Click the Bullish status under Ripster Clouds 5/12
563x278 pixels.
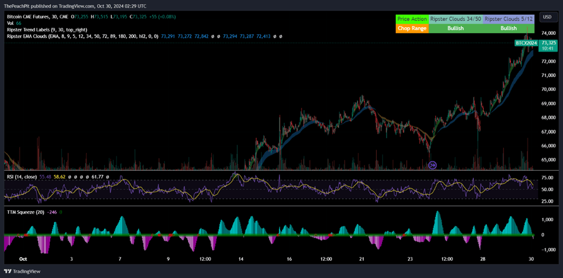tap(509, 28)
